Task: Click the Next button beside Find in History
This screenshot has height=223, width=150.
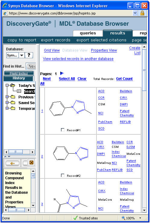Action: point(31,66)
